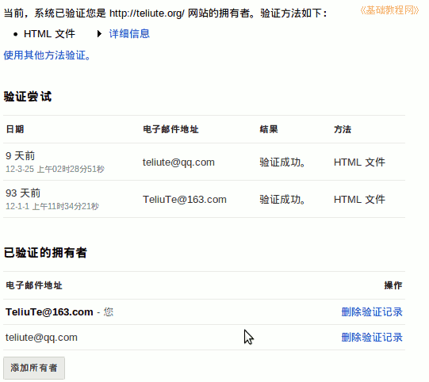Click the 电子邮件地址 header in attempts table

point(170,129)
